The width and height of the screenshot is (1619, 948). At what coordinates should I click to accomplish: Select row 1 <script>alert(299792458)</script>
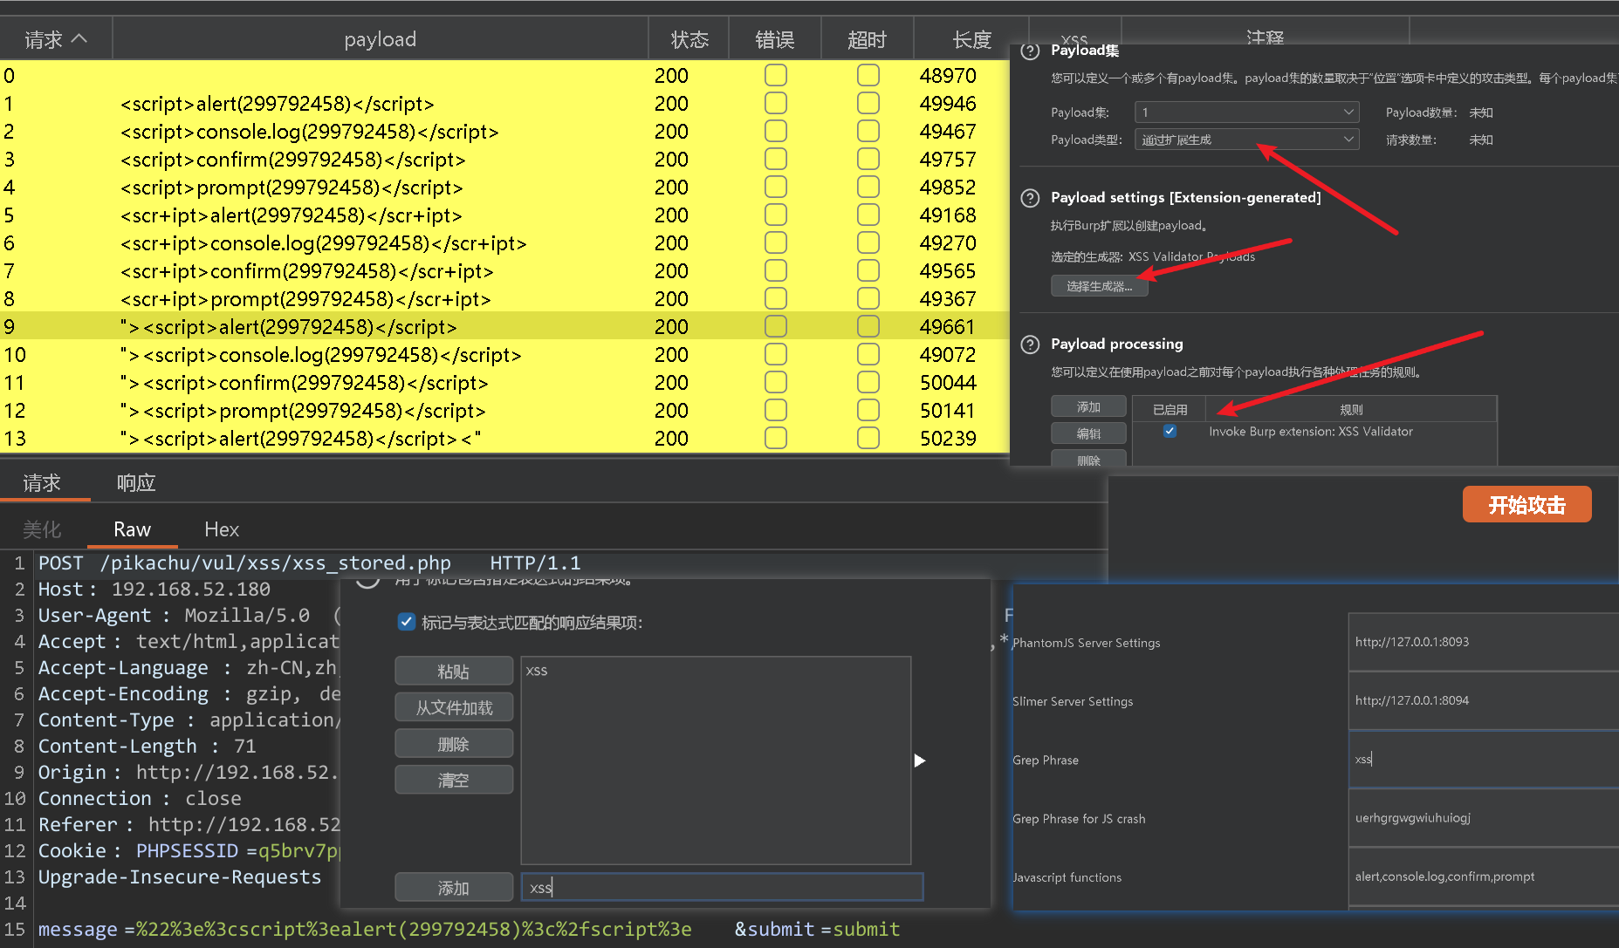click(504, 104)
